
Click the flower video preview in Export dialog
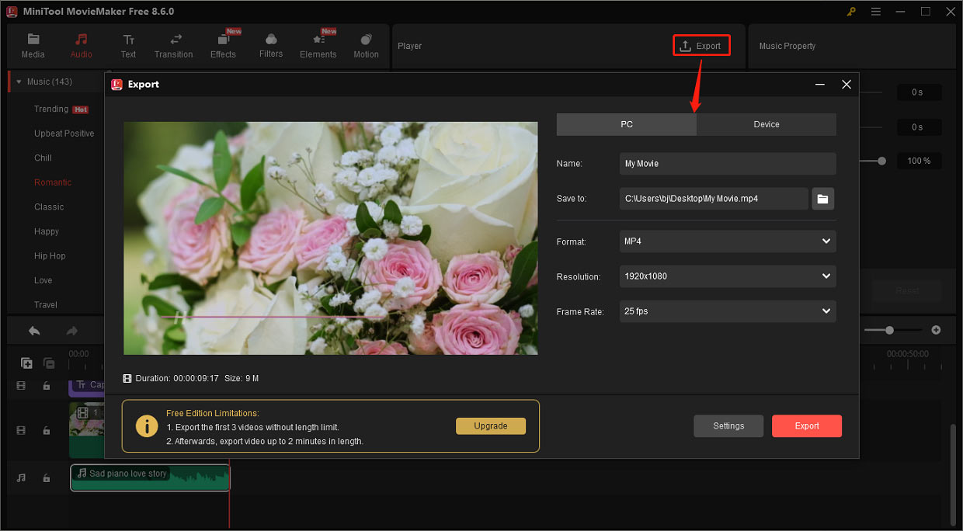tap(331, 238)
